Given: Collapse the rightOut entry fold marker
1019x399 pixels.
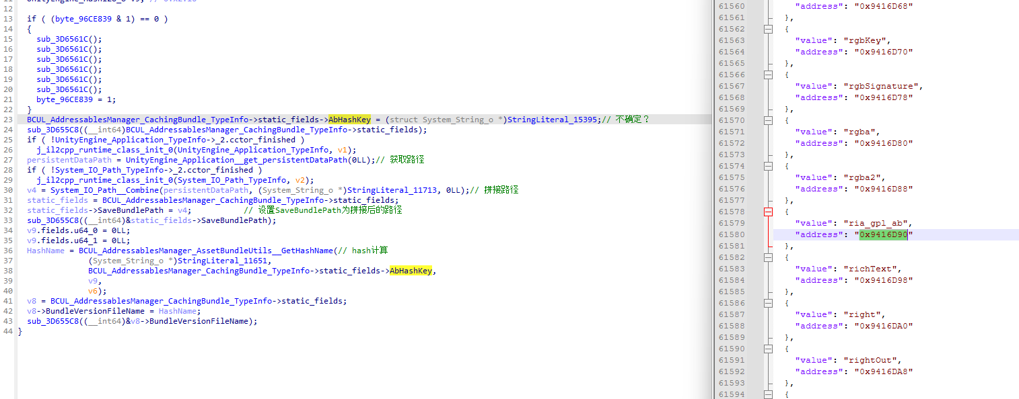Looking at the screenshot, I should [x=768, y=349].
